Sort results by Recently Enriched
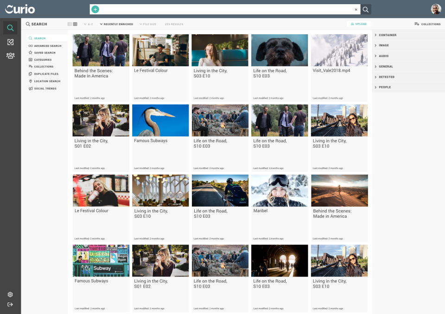Image resolution: width=445 pixels, height=314 pixels. (x=117, y=24)
